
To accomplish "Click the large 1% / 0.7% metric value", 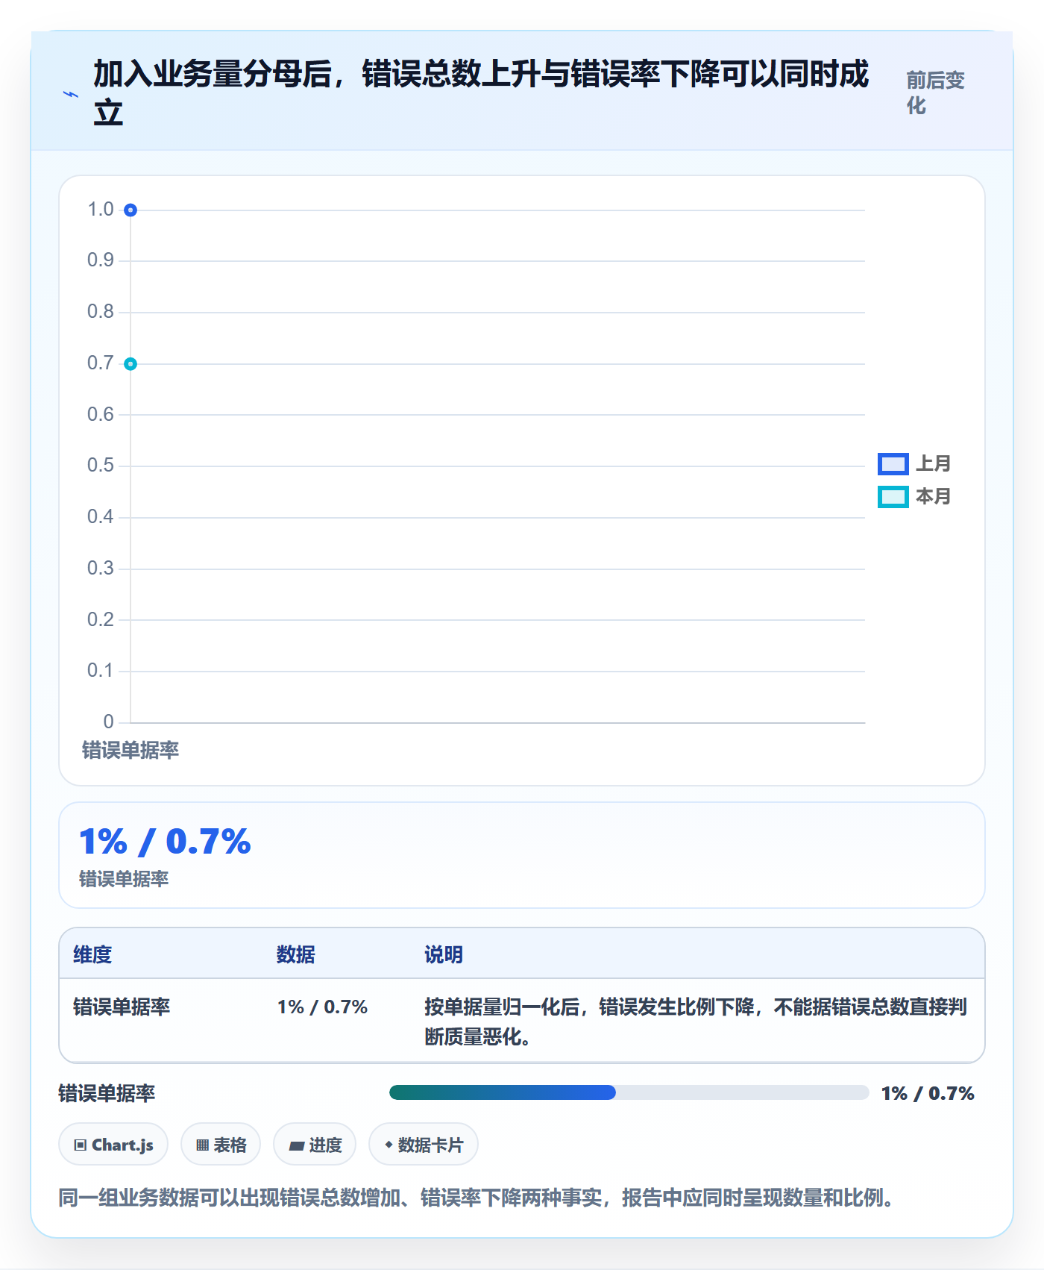I will pos(165,842).
